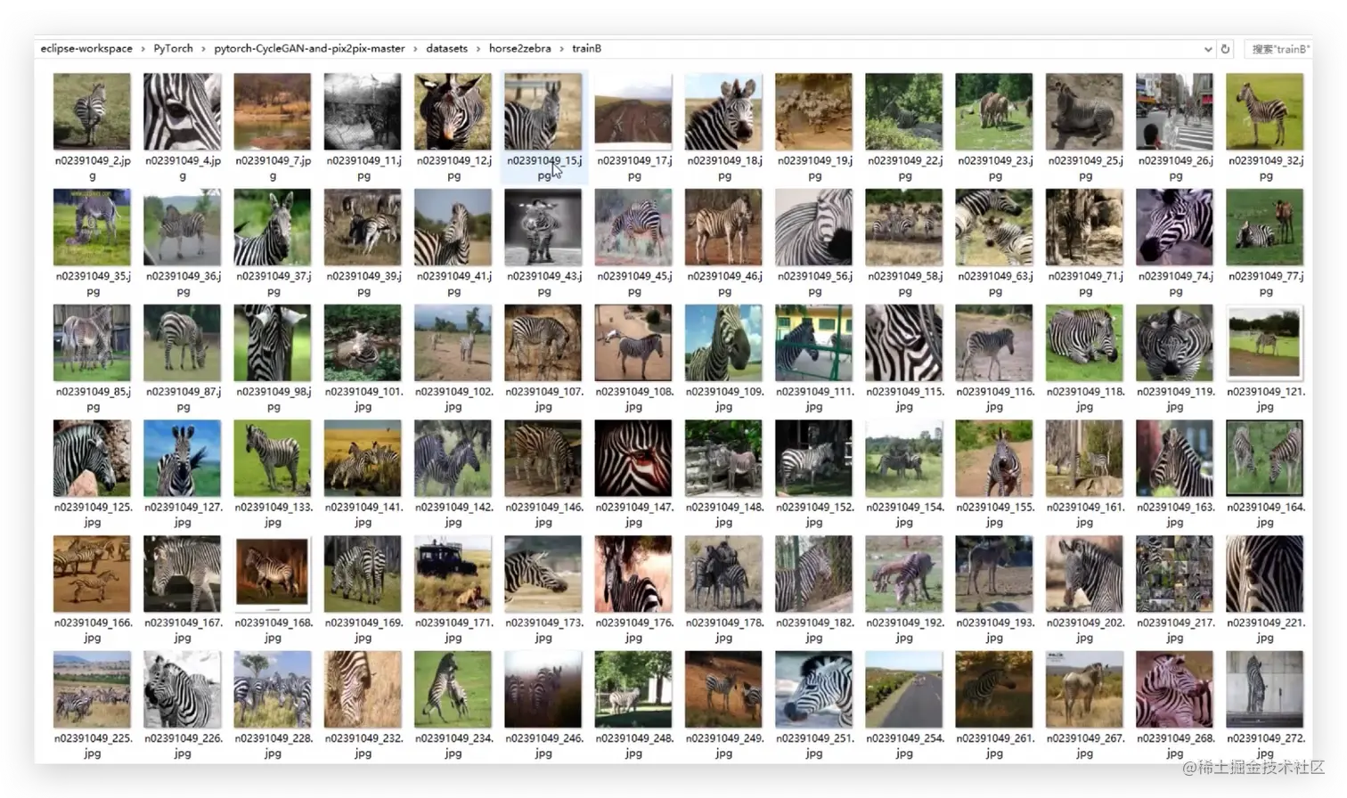1347x798 pixels.
Task: Expand chevron after eclipse-workspace breadcrumb
Action: [x=143, y=49]
